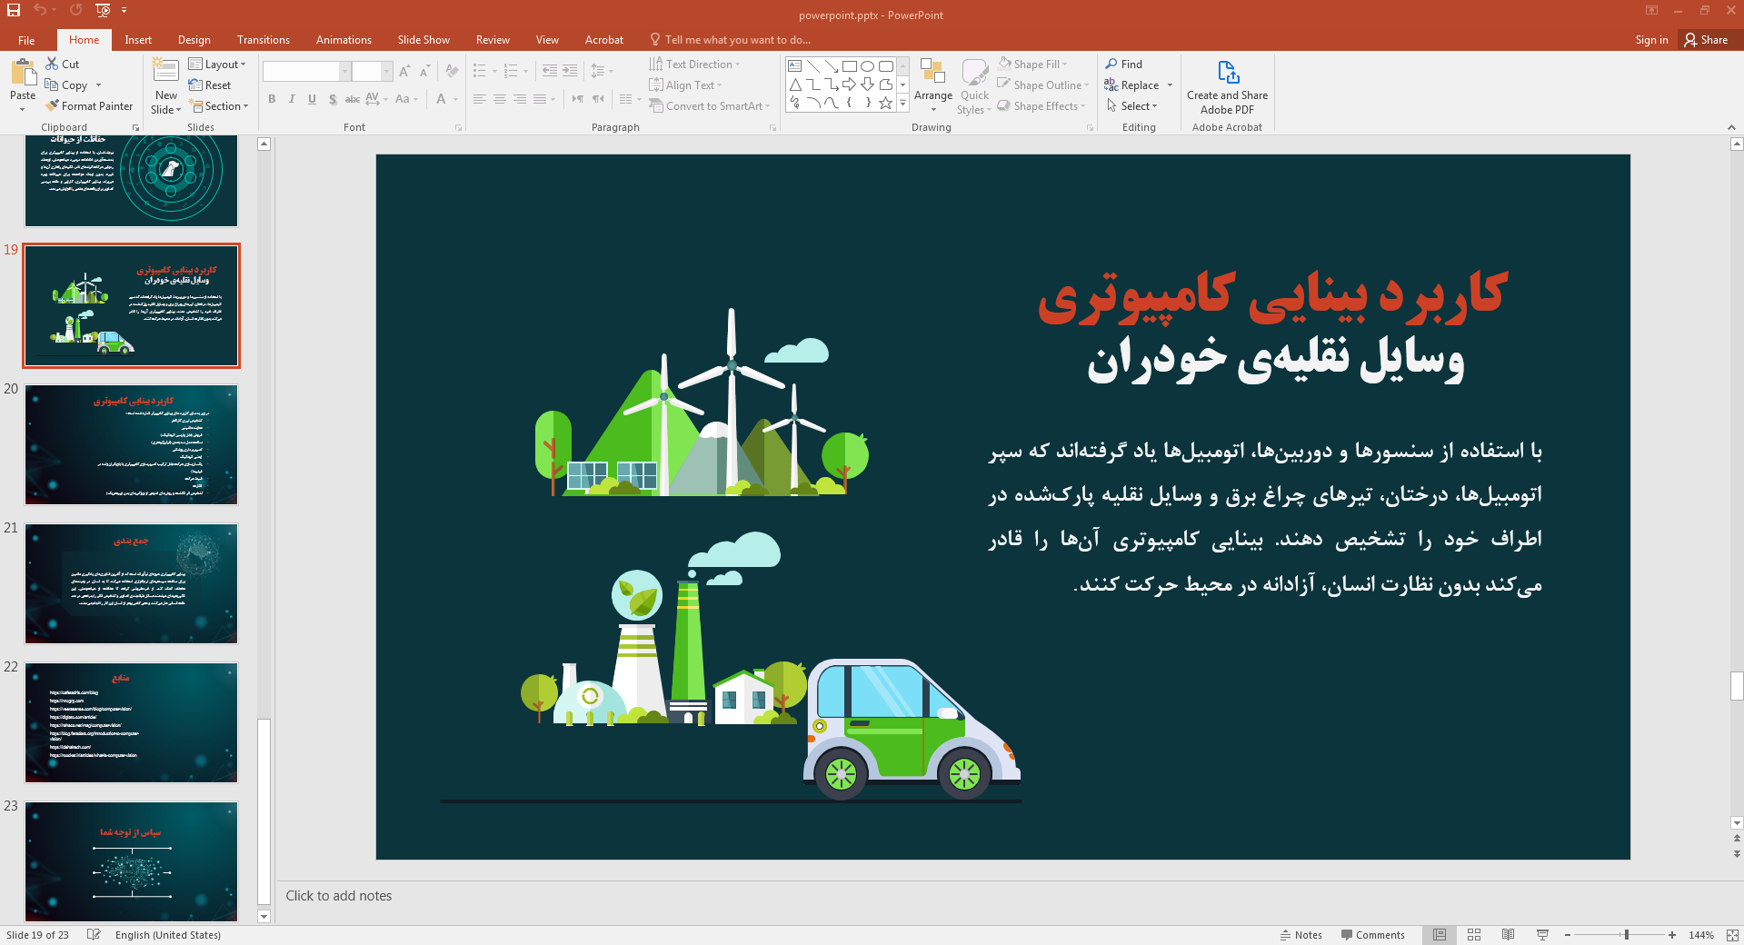
Task: Start slide show from beginning icon in title bar
Action: [103, 10]
